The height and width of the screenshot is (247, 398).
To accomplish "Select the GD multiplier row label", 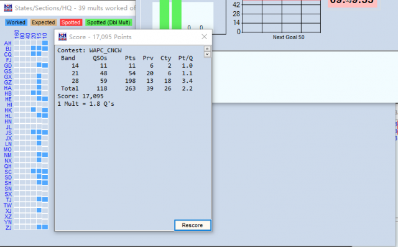I will [7, 65].
